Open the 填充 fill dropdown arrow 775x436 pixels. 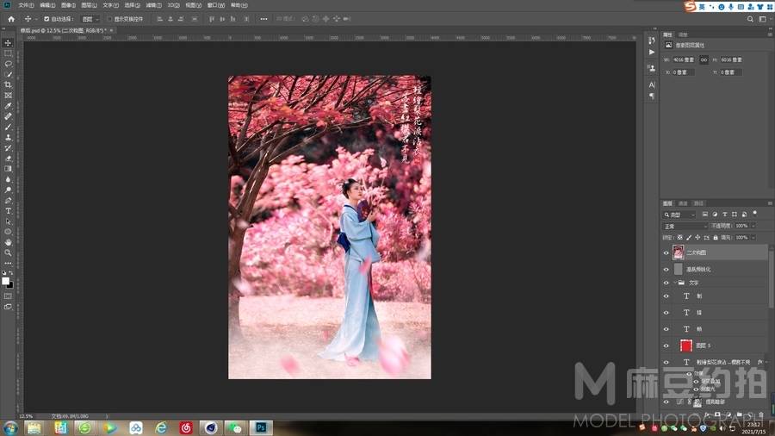(x=753, y=238)
